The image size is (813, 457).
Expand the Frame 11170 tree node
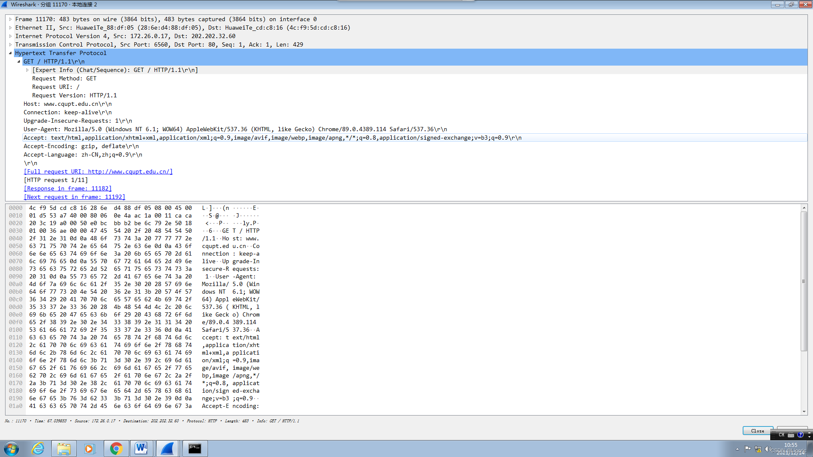[x=11, y=19]
